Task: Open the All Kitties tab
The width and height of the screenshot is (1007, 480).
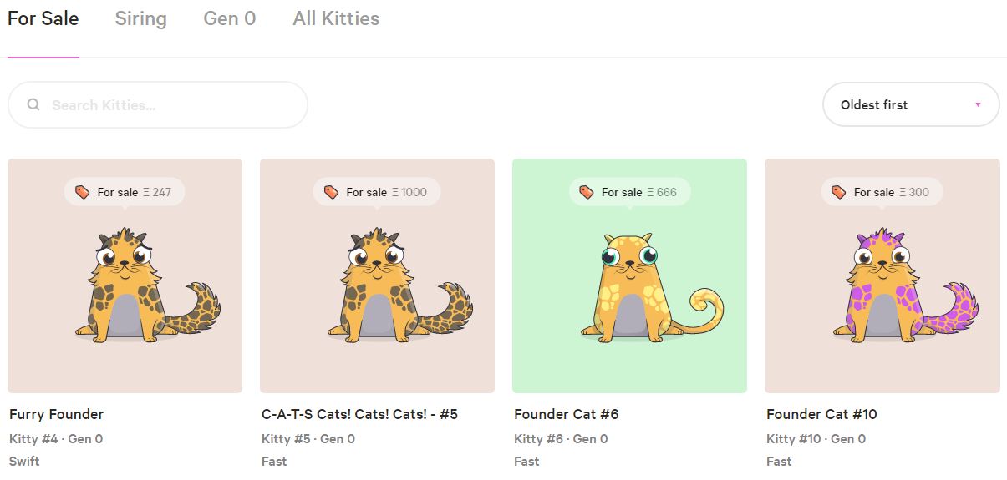Action: 336,18
